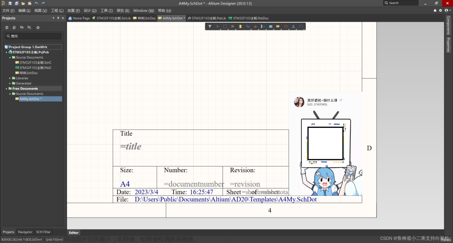Open the 编辑 (E) menu
Image resolution: width=453 pixels, height=243 pixels.
pos(24,10)
